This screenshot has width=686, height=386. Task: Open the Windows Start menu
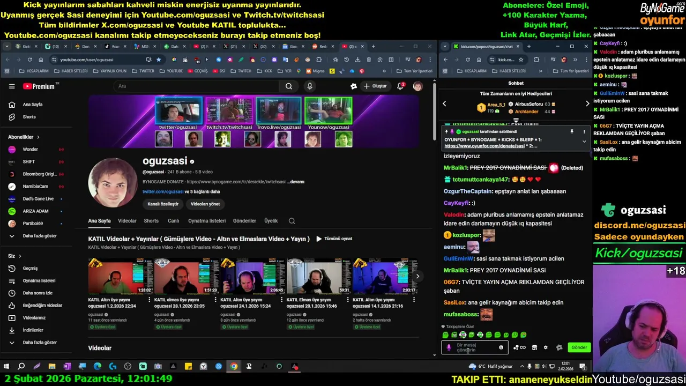click(6, 367)
